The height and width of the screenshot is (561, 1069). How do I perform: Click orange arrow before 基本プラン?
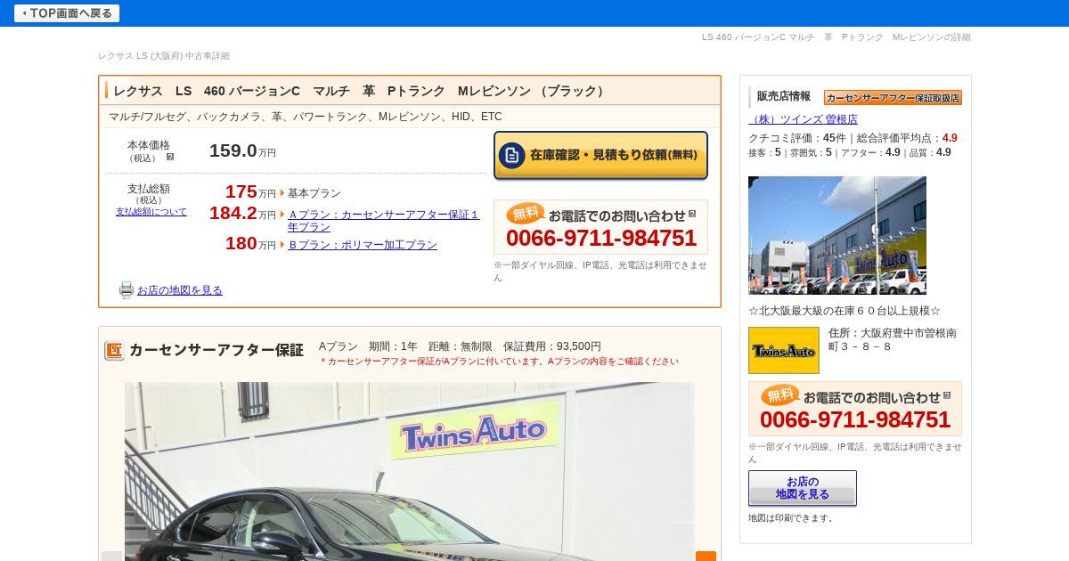click(x=282, y=193)
